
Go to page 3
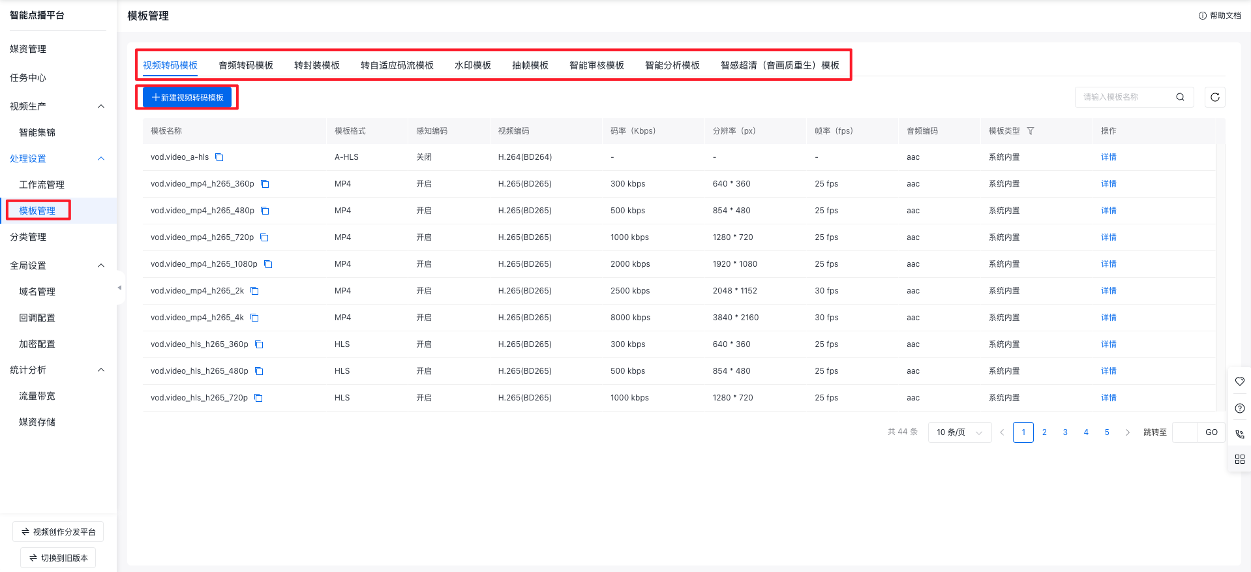tap(1065, 432)
